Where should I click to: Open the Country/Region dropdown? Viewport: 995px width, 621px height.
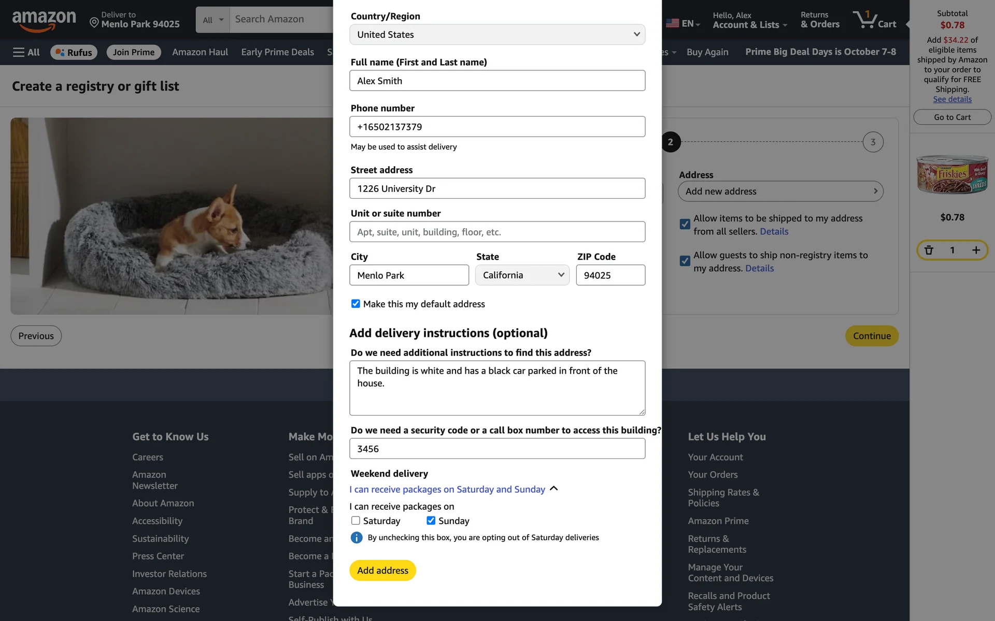click(497, 35)
